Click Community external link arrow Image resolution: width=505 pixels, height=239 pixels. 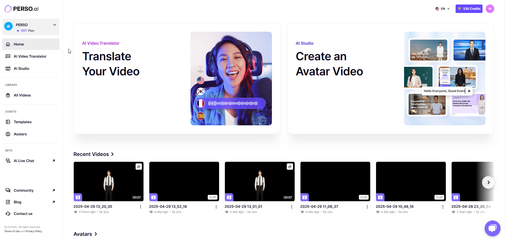coord(54,190)
